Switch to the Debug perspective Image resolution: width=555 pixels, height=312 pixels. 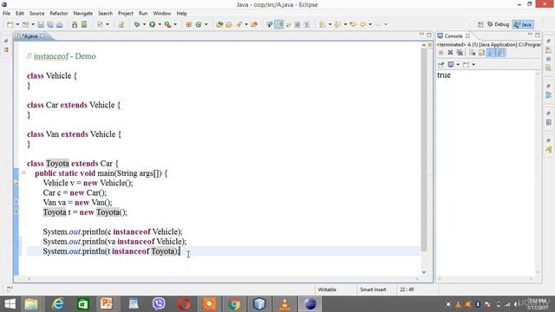(498, 24)
